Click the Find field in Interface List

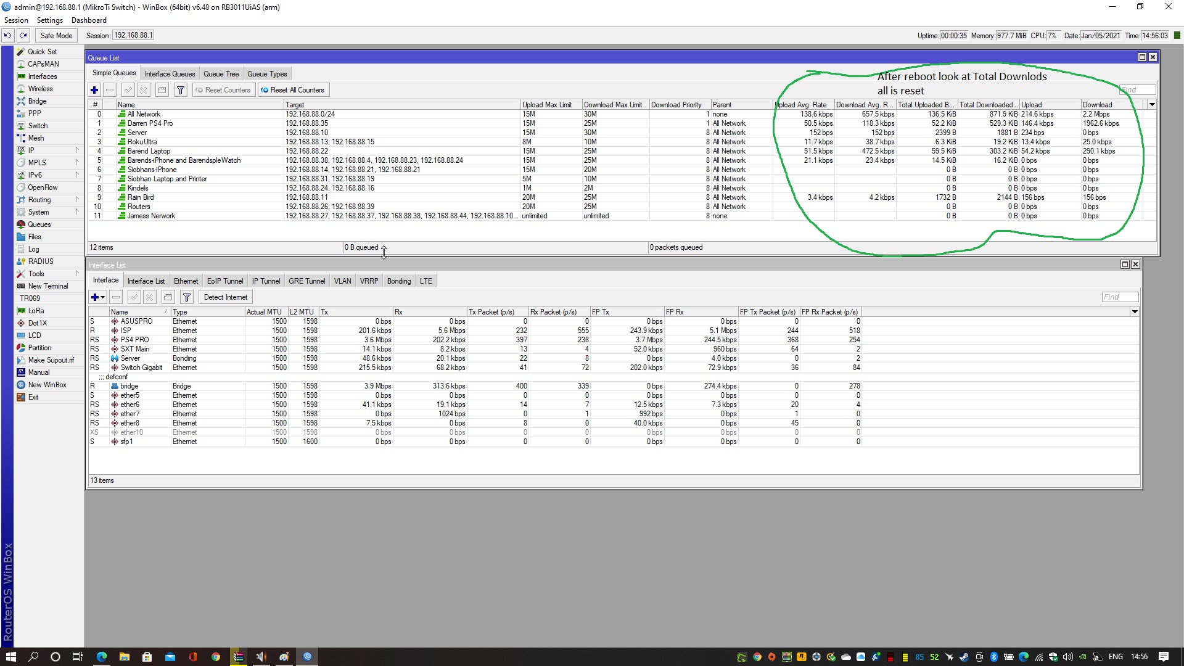1120,297
